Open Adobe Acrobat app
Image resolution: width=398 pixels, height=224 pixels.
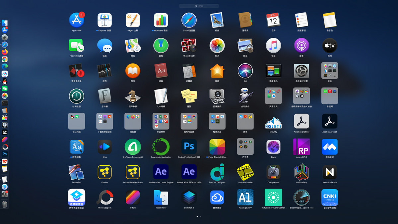tap(330, 121)
